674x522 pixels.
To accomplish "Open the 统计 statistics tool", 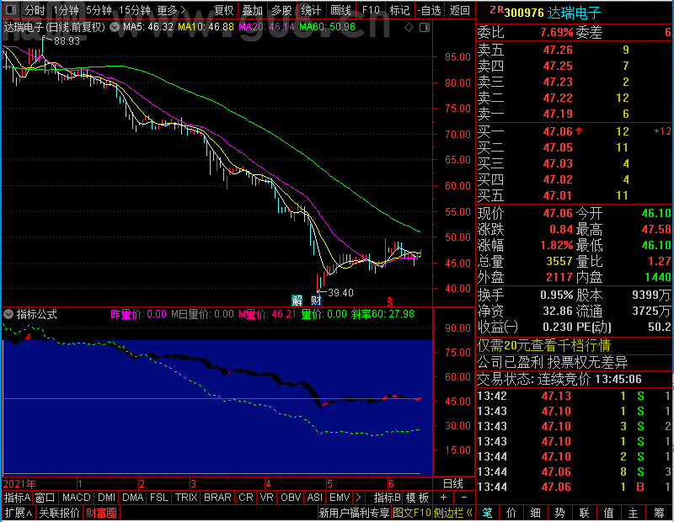I will (x=311, y=10).
